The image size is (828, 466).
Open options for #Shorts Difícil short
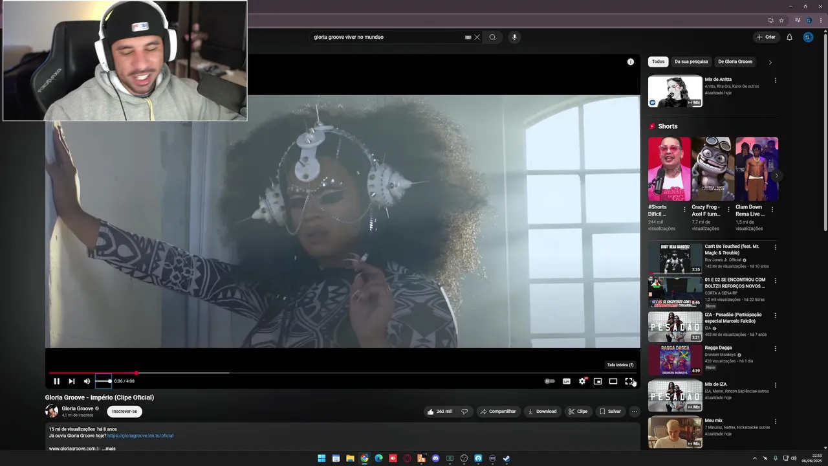pyautogui.click(x=685, y=210)
